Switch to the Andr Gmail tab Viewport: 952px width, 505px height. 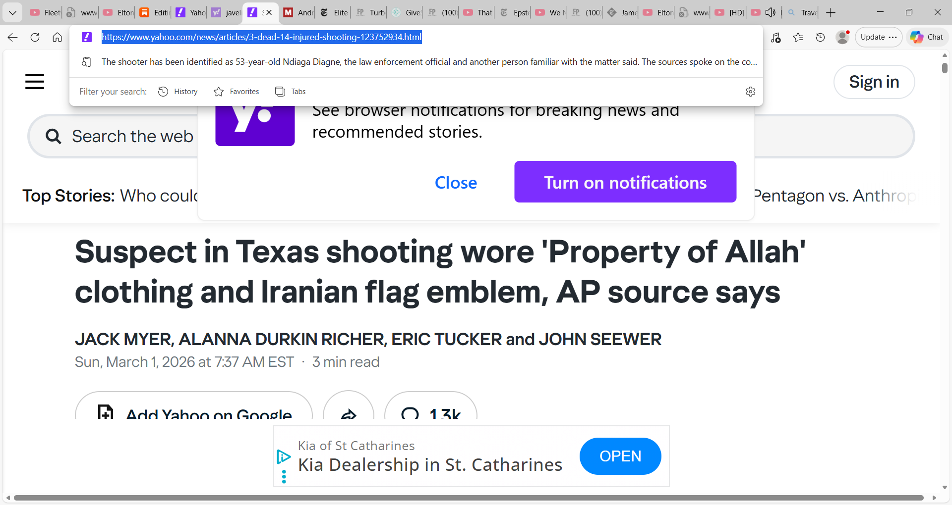click(298, 12)
